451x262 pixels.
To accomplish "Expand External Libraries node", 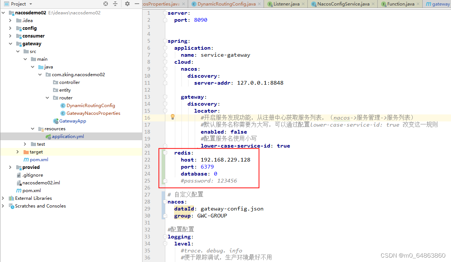I will coord(3,198).
